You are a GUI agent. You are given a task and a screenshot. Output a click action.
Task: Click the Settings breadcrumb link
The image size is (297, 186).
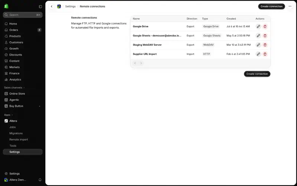tap(70, 6)
